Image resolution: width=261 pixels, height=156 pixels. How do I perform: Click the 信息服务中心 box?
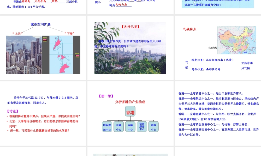(142, 127)
